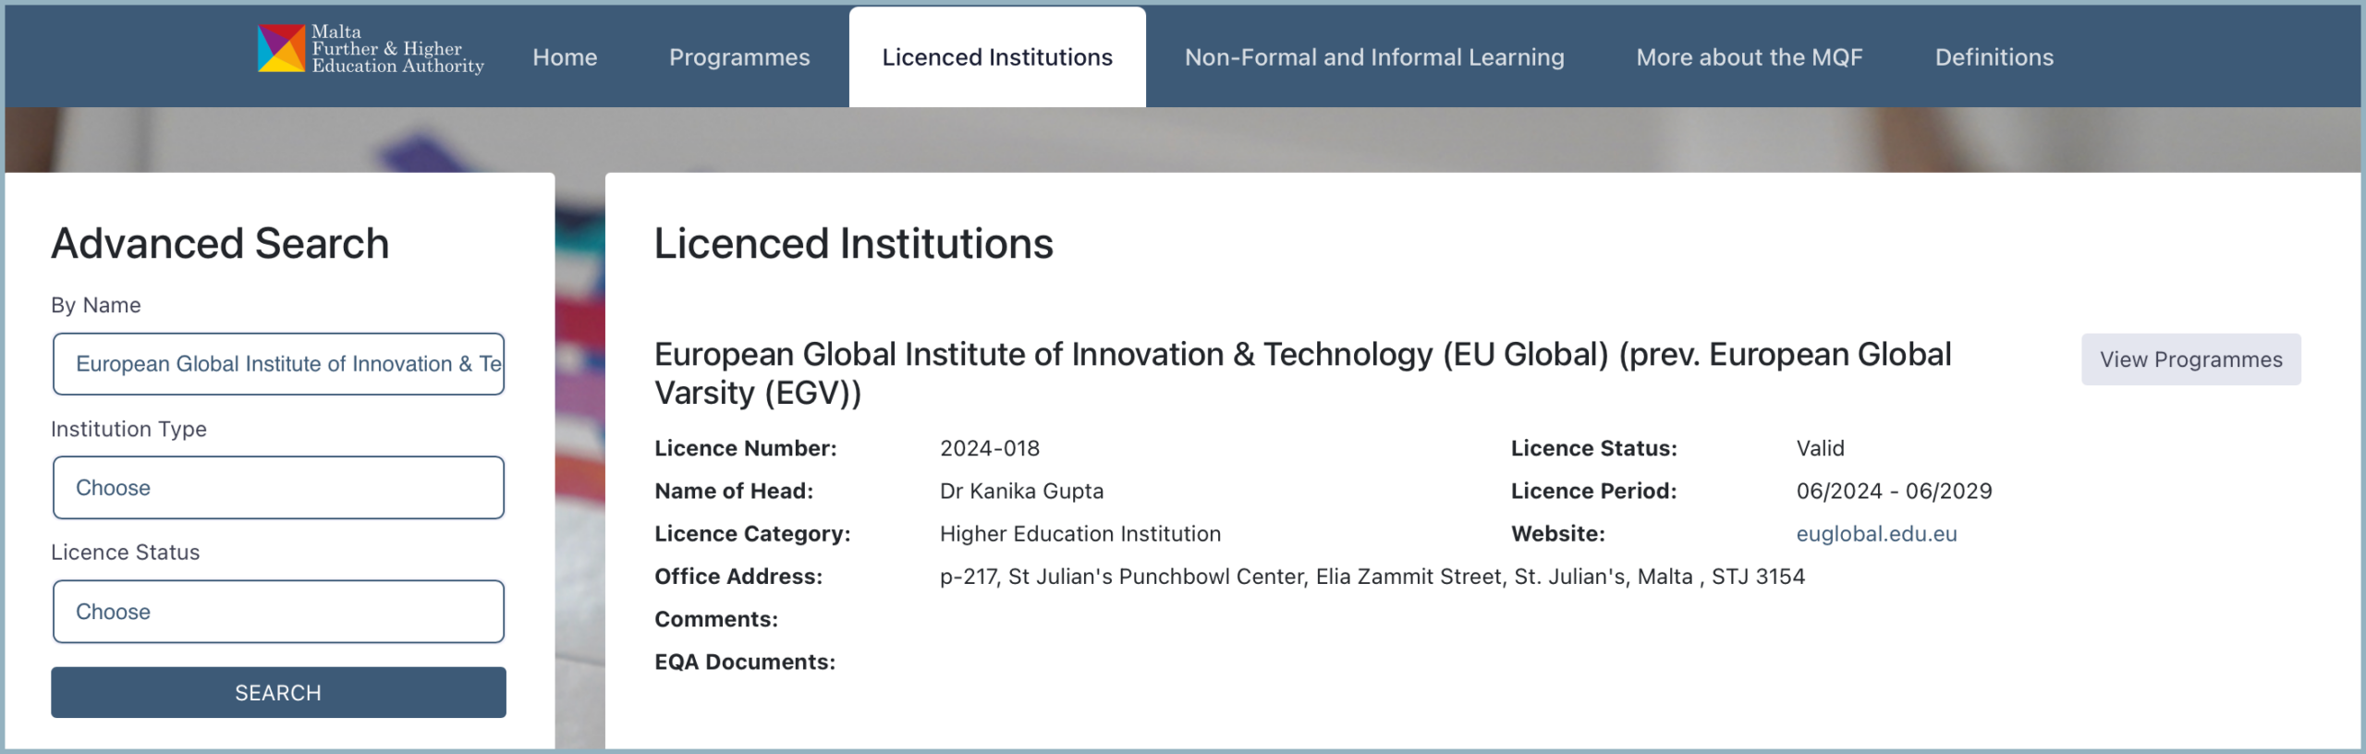Screen dimensions: 2366x754
Task: Click the View Programmes button
Action: click(2190, 359)
